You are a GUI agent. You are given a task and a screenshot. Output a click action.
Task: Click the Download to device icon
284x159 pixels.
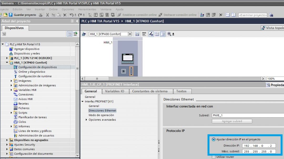96,15
